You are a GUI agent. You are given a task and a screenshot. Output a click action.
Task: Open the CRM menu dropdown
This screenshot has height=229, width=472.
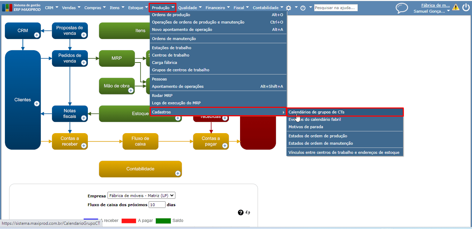(51, 8)
